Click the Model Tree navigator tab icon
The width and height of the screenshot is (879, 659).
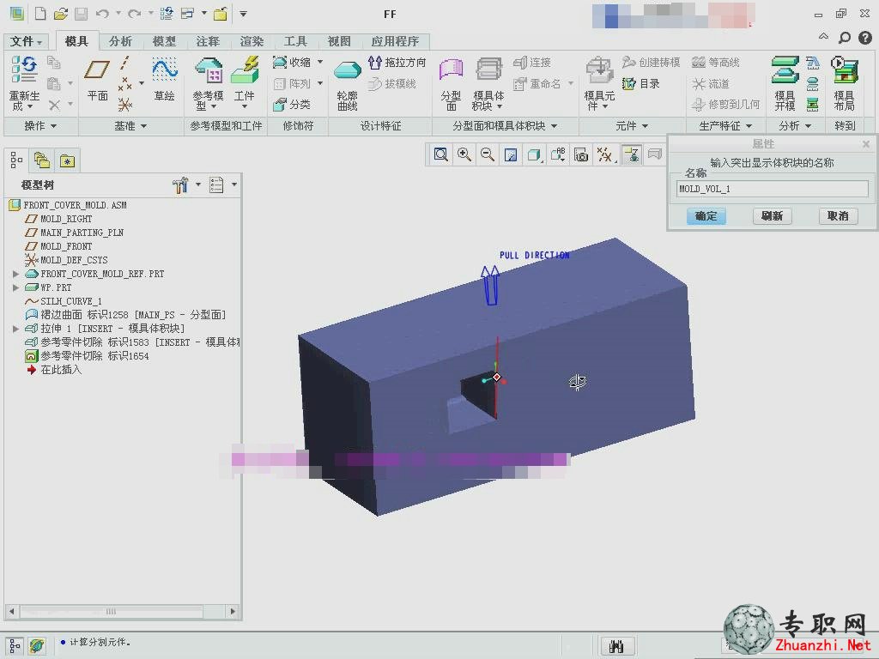pos(16,161)
